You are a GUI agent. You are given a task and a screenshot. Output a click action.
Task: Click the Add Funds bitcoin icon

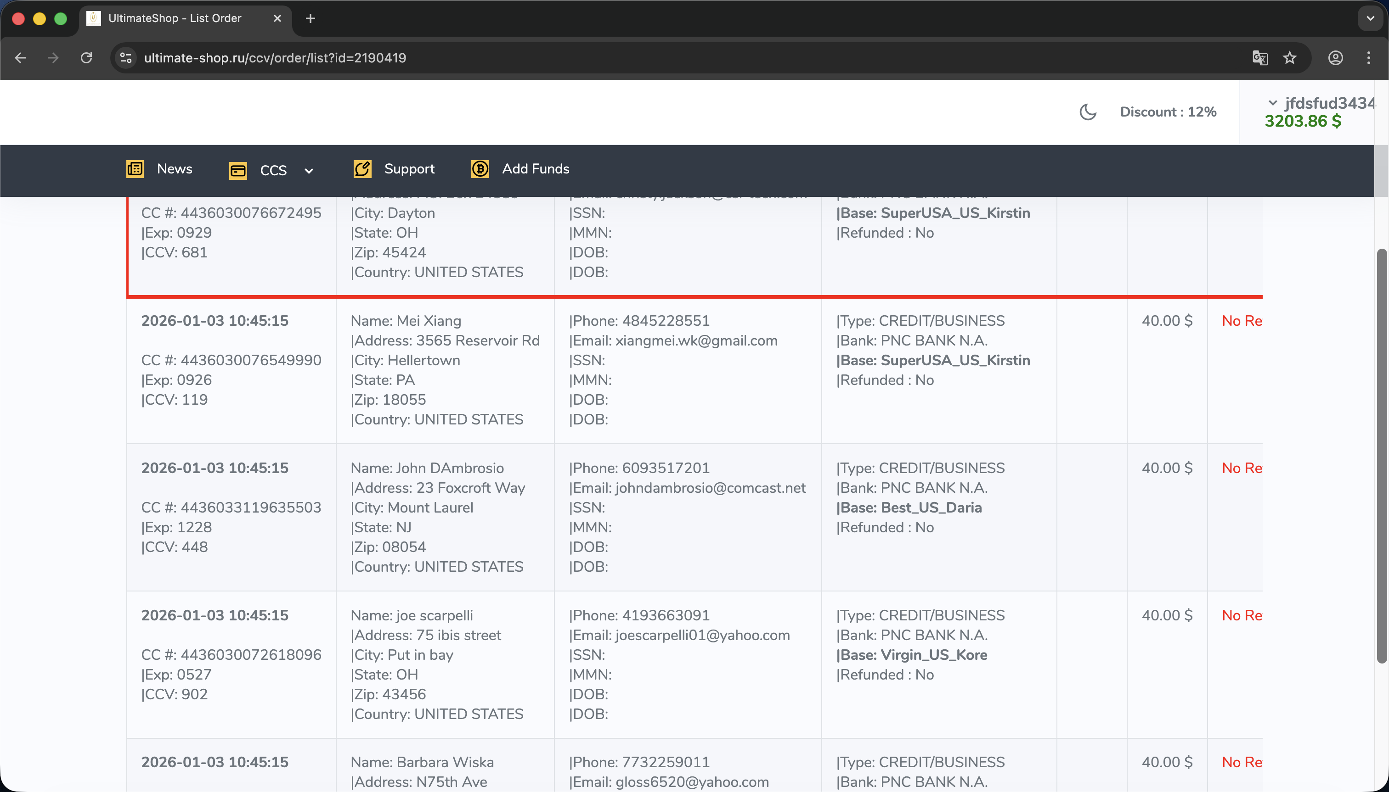(480, 169)
